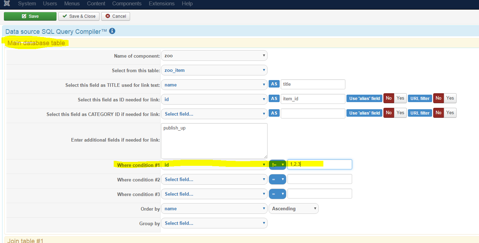Open the Where condition #1 operator dropdown
The height and width of the screenshot is (243, 479).
point(278,165)
